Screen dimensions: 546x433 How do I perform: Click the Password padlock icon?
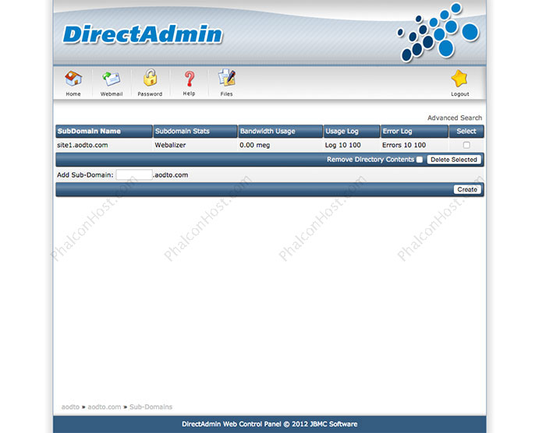pyautogui.click(x=150, y=78)
